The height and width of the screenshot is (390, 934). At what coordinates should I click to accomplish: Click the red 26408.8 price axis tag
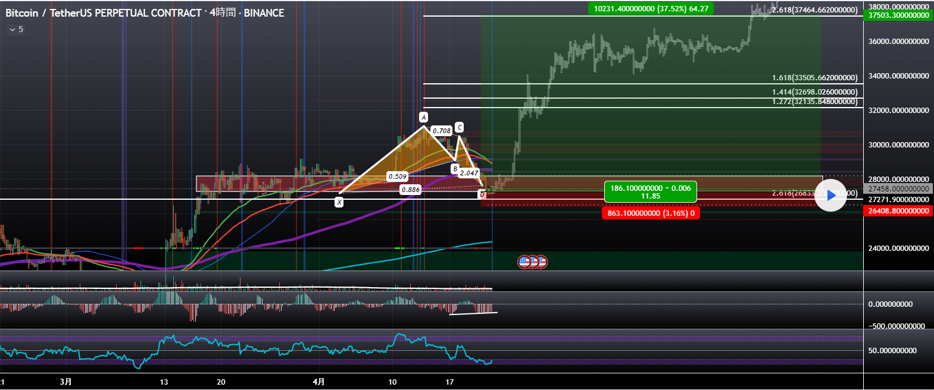pyautogui.click(x=898, y=211)
